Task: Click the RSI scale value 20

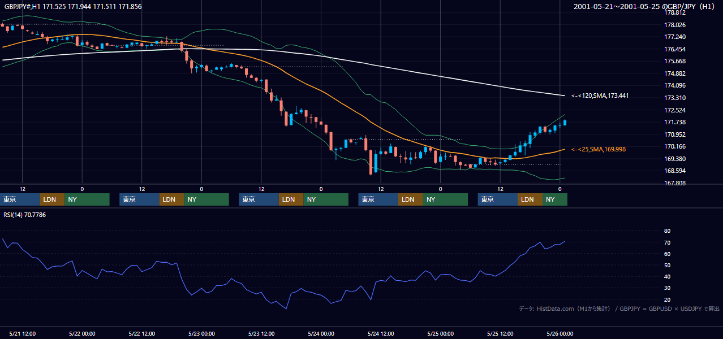Action: click(667, 299)
